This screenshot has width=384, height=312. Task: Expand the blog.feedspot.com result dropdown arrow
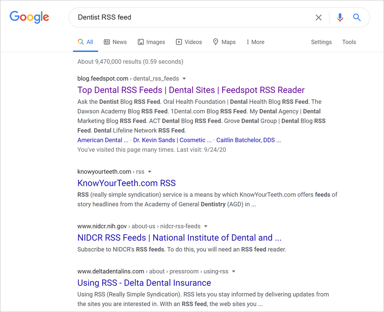184,79
